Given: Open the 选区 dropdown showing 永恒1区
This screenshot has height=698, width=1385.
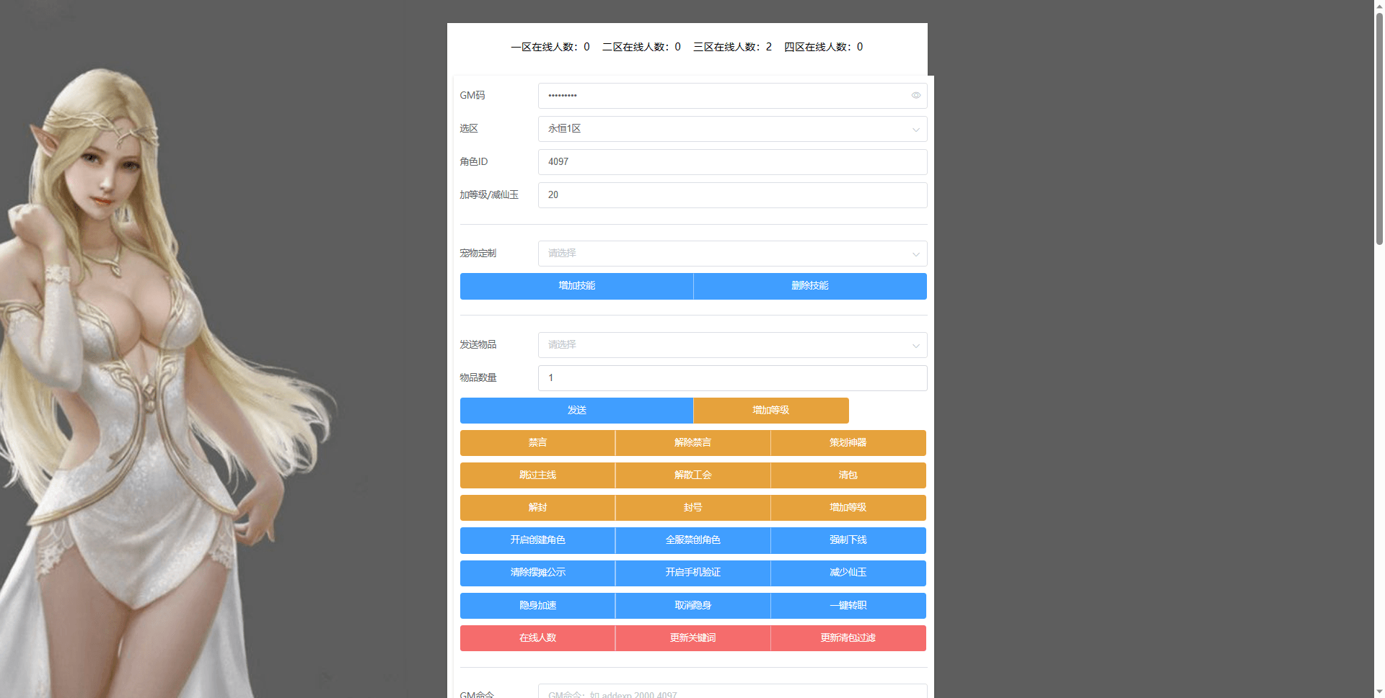Looking at the screenshot, I should click(x=732, y=129).
